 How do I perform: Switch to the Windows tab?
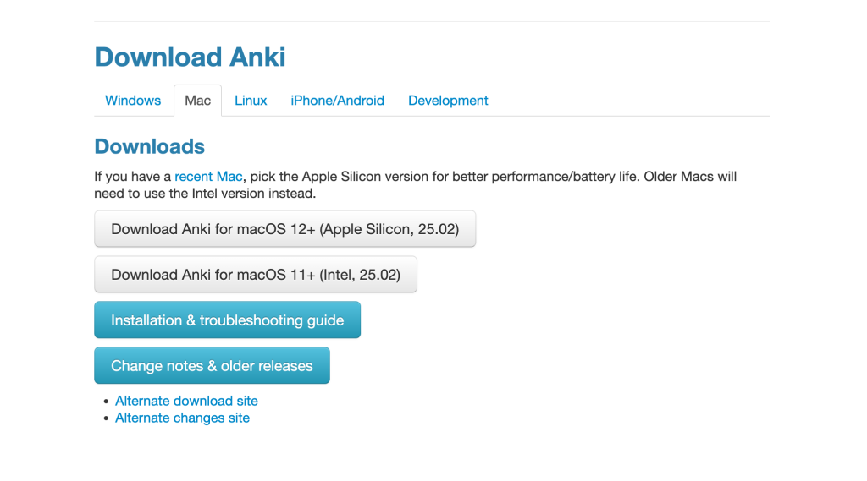(133, 101)
